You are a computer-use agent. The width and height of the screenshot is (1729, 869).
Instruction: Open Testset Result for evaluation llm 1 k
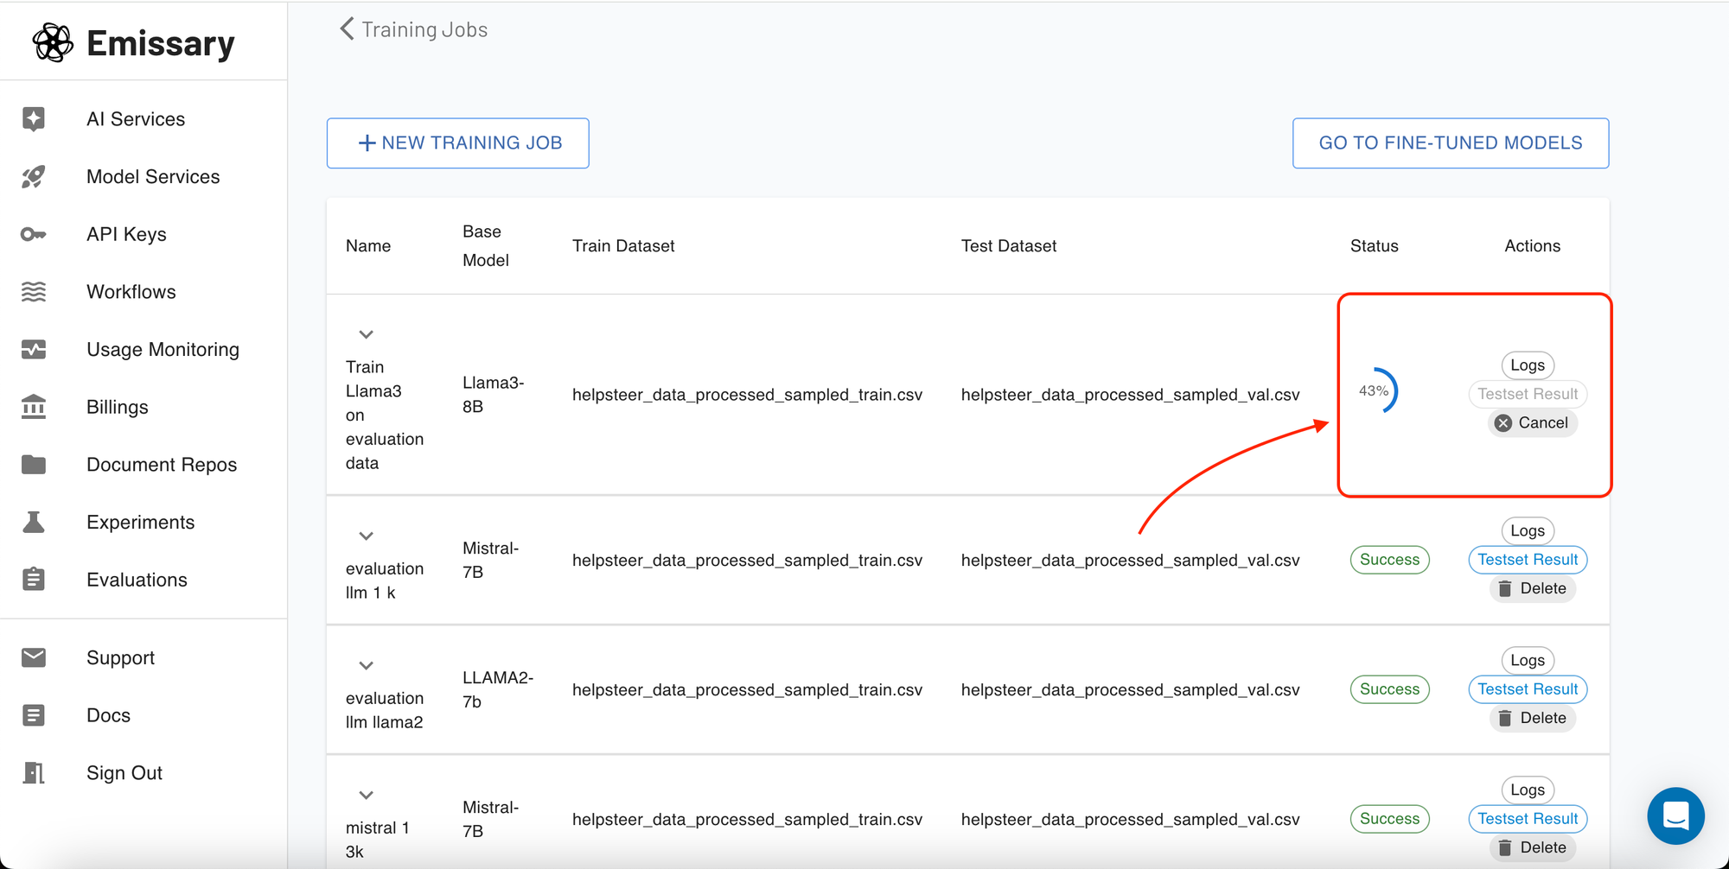(x=1528, y=560)
